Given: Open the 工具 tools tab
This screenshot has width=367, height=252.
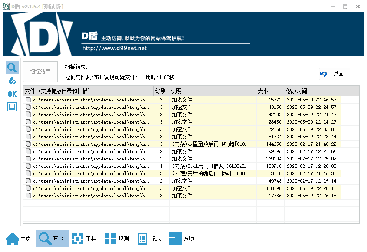Looking at the screenshot, I should (84, 239).
